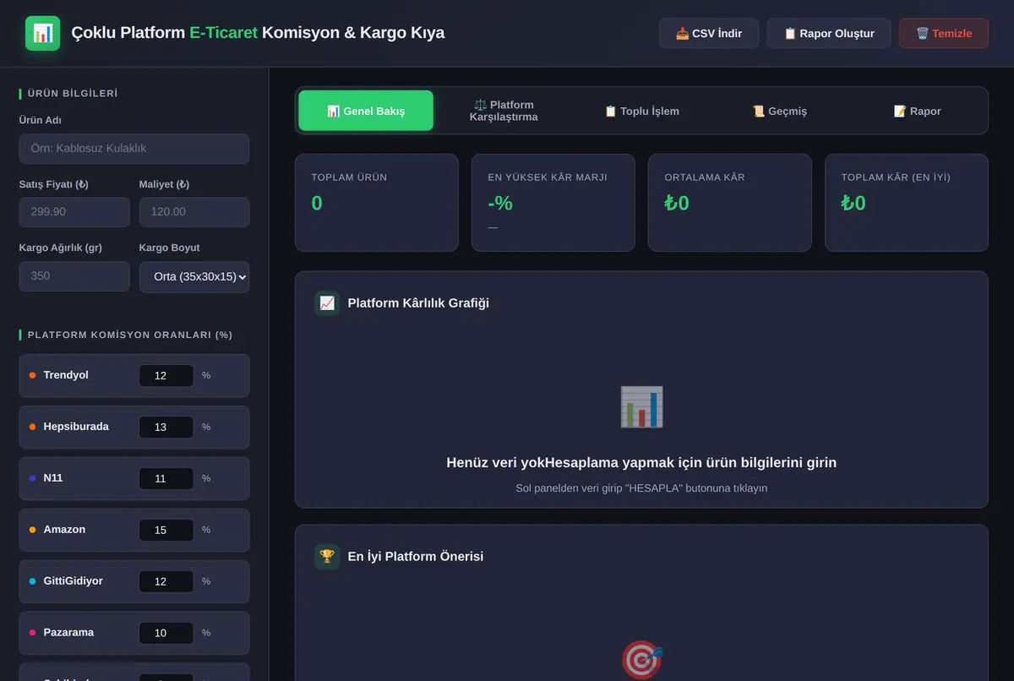Click the EN YÜKSEK KÂR MARJI card
The height and width of the screenshot is (681, 1014).
553,203
